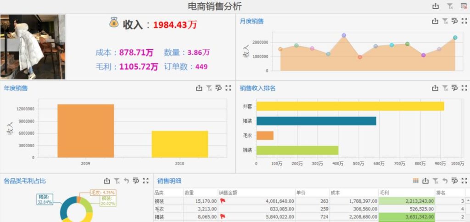Click the 裙装: 32.84% donut label
This screenshot has width=470, height=222.
point(45,199)
